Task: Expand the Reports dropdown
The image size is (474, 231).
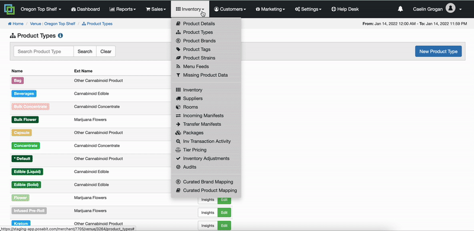Action: [x=123, y=9]
